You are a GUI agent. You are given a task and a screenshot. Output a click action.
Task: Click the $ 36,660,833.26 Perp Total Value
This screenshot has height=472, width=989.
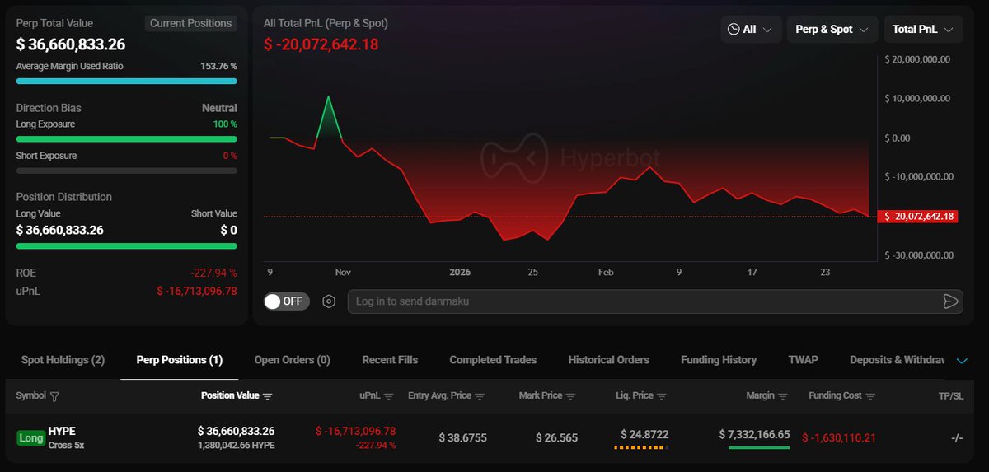71,44
